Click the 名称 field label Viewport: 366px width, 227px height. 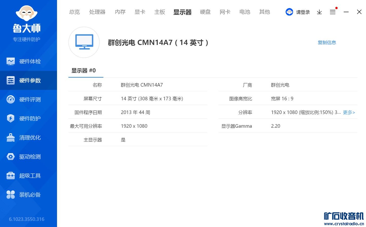click(x=97, y=85)
